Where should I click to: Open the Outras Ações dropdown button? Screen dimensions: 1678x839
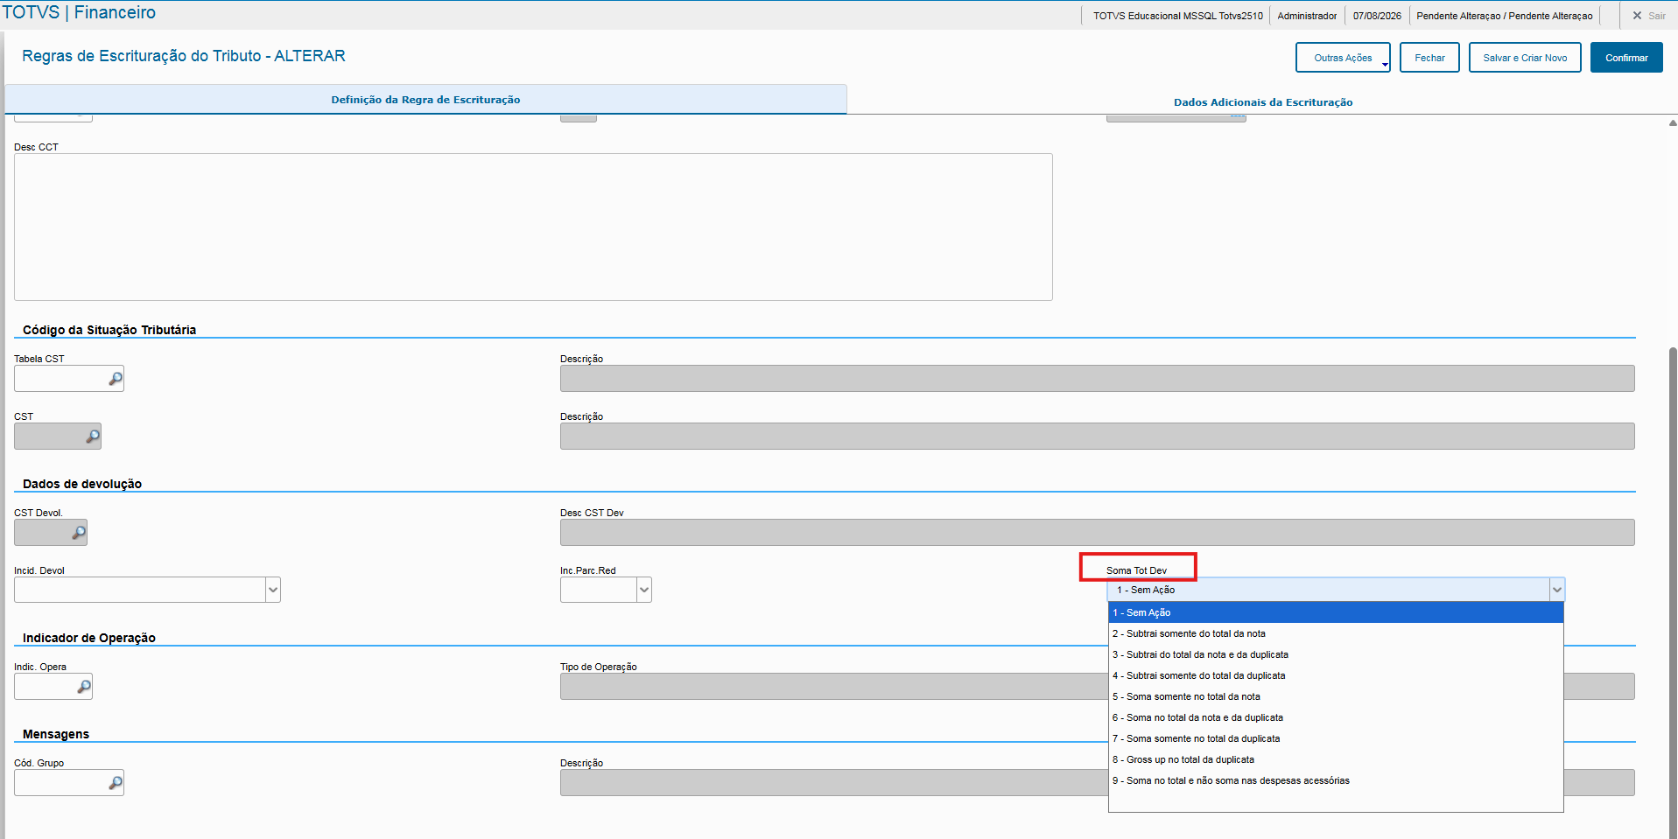pyautogui.click(x=1343, y=58)
